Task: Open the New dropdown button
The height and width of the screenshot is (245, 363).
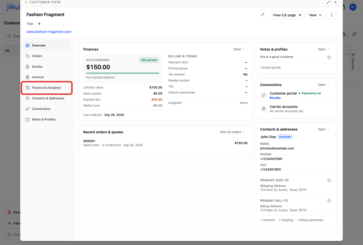Action: click(x=316, y=15)
